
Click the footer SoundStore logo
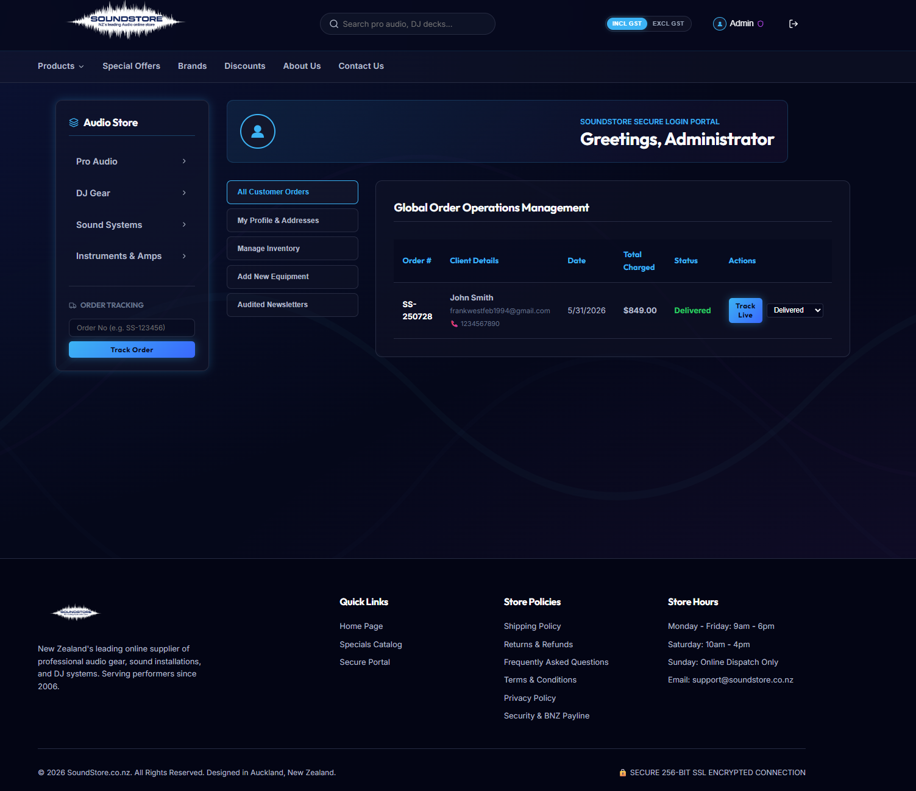(x=76, y=612)
